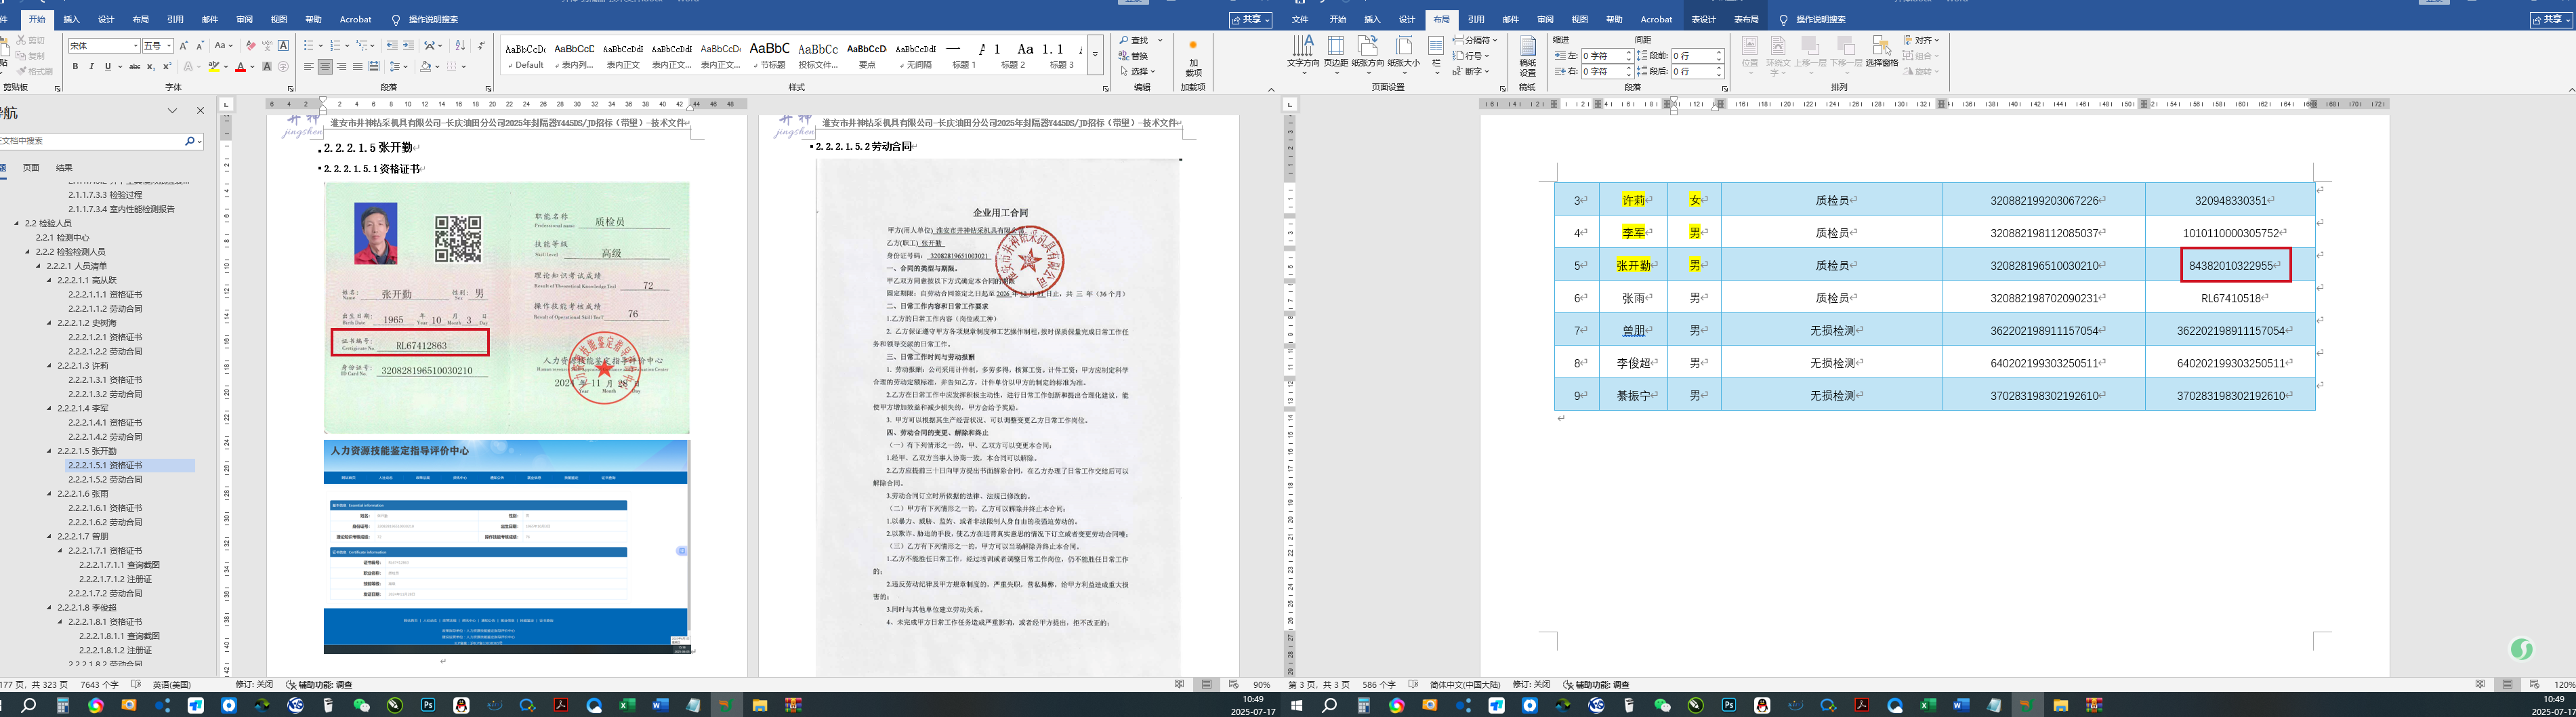Open the Aa change case dropdown
The image size is (2576, 717).
[x=223, y=46]
